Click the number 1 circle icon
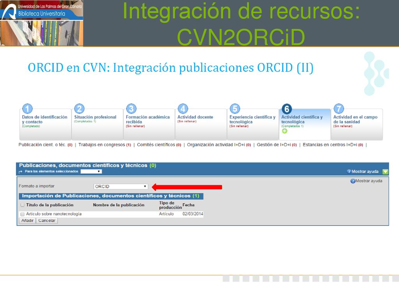Screen dimensions: 399x299 (x=28, y=109)
